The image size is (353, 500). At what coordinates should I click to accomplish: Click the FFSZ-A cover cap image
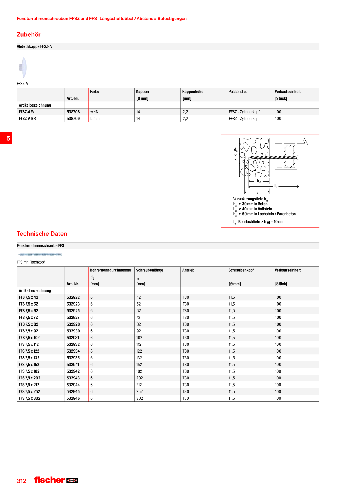tap(23, 67)
